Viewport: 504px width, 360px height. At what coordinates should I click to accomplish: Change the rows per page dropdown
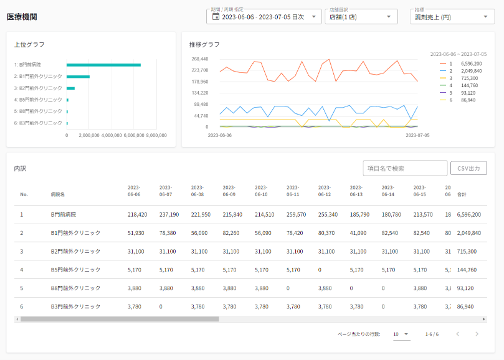click(x=401, y=334)
